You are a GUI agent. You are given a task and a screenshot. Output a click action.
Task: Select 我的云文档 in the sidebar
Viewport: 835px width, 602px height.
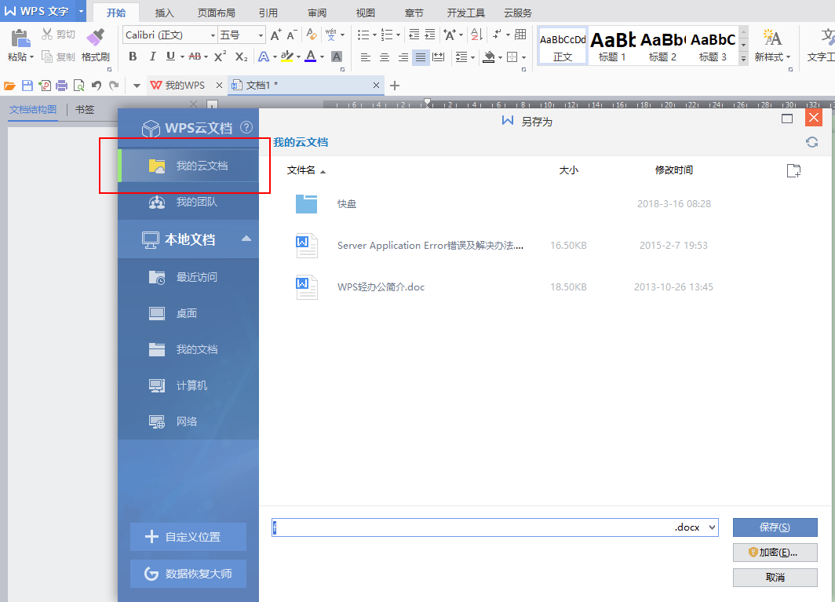(x=188, y=166)
